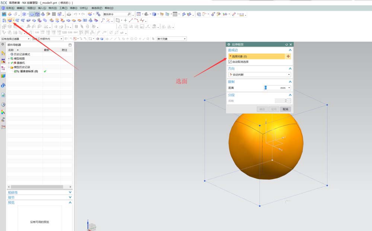The height and width of the screenshot is (231, 372).
Task: Toggle the 自动取消选择 checkbox
Action: coord(230,62)
